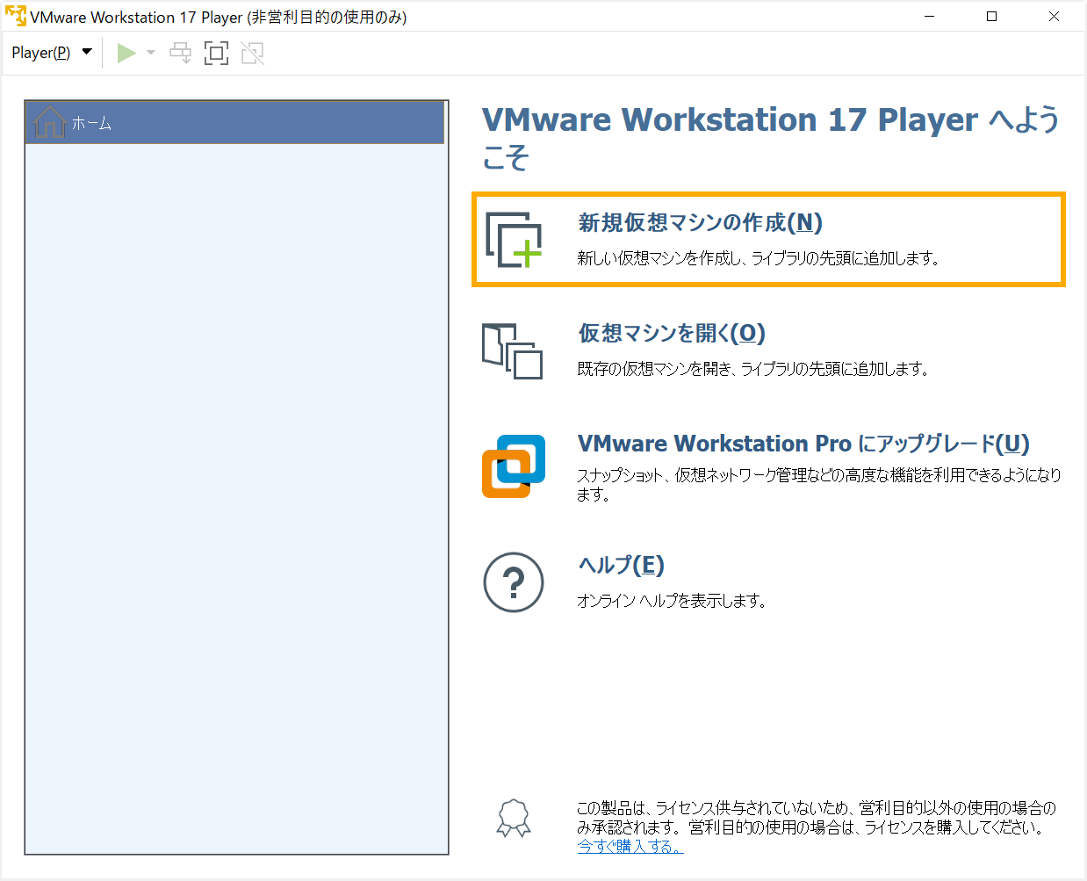Click the green power-on play button
This screenshot has width=1087, height=881.
click(x=126, y=53)
